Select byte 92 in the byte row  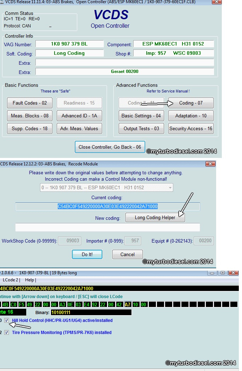pos(95,304)
